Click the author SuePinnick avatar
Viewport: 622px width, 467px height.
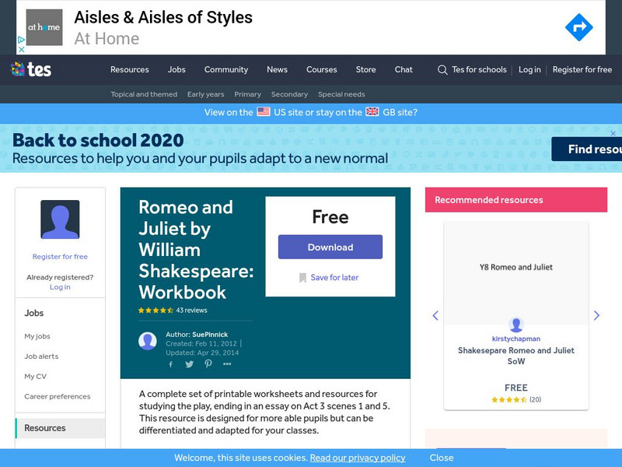point(148,341)
